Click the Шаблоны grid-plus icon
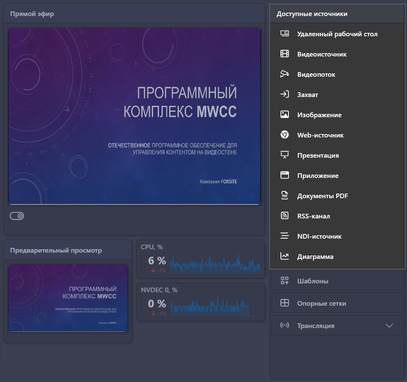This screenshot has height=382, width=407. click(285, 280)
